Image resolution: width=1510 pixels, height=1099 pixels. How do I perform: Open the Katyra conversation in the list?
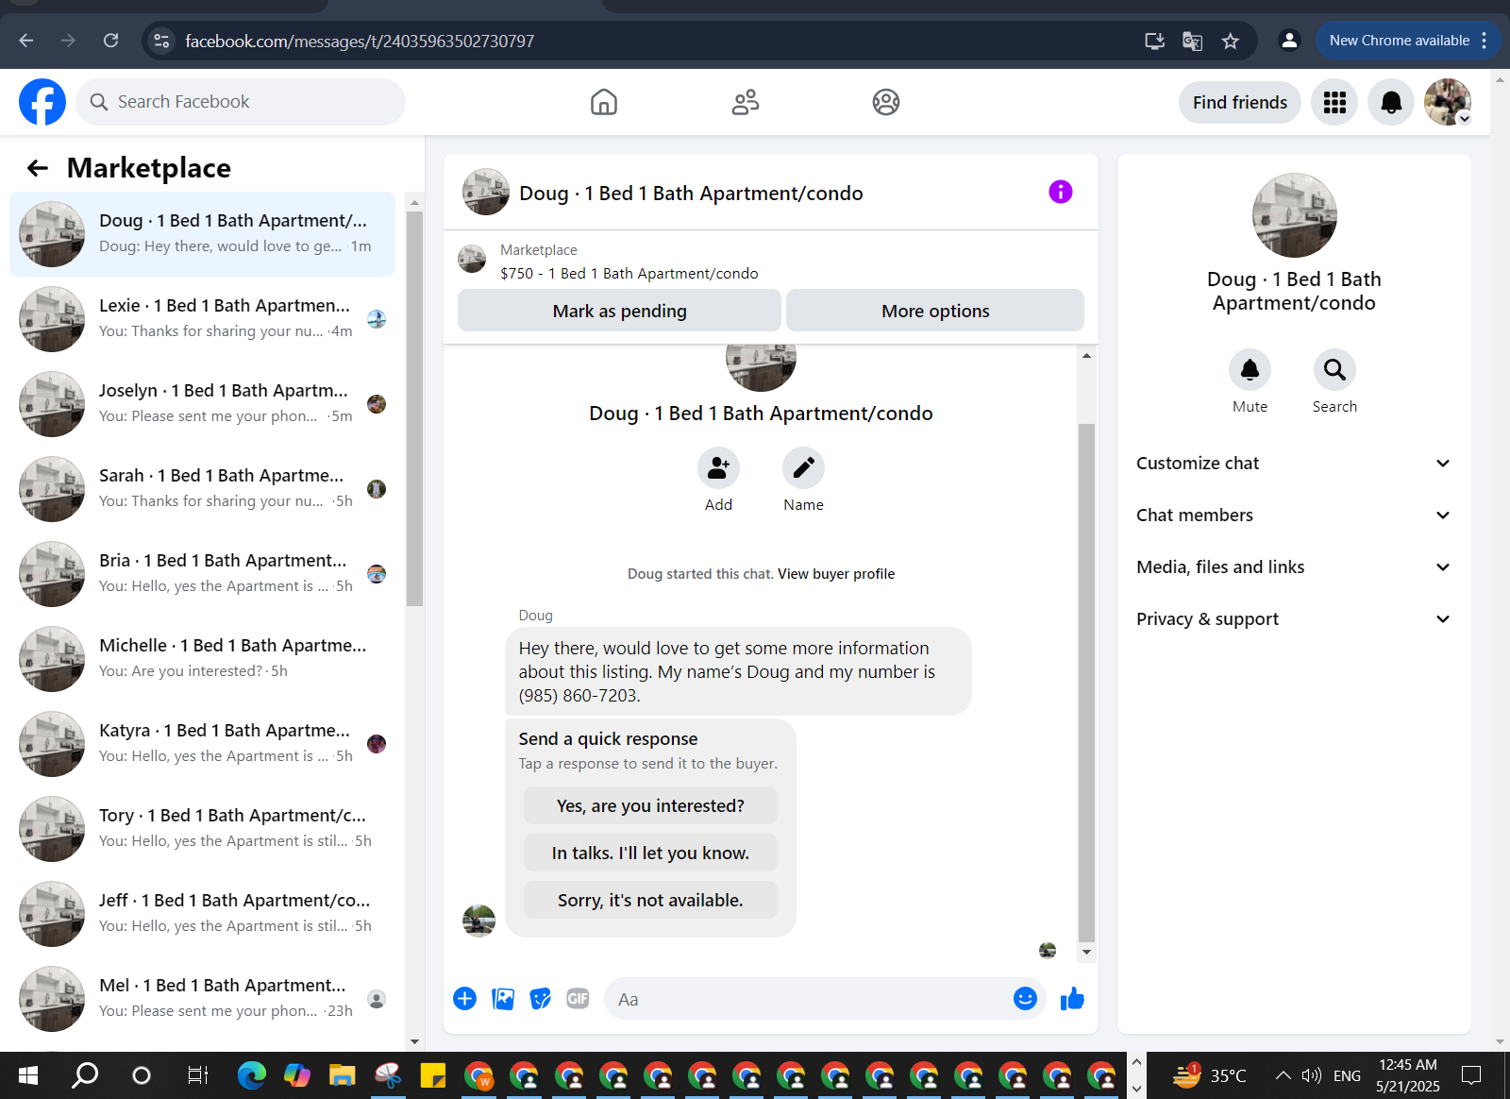pyautogui.click(x=203, y=744)
